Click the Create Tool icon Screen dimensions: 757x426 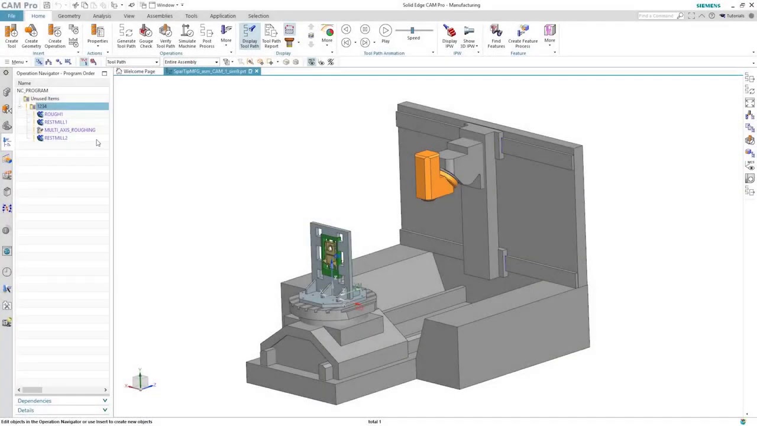coord(11,36)
